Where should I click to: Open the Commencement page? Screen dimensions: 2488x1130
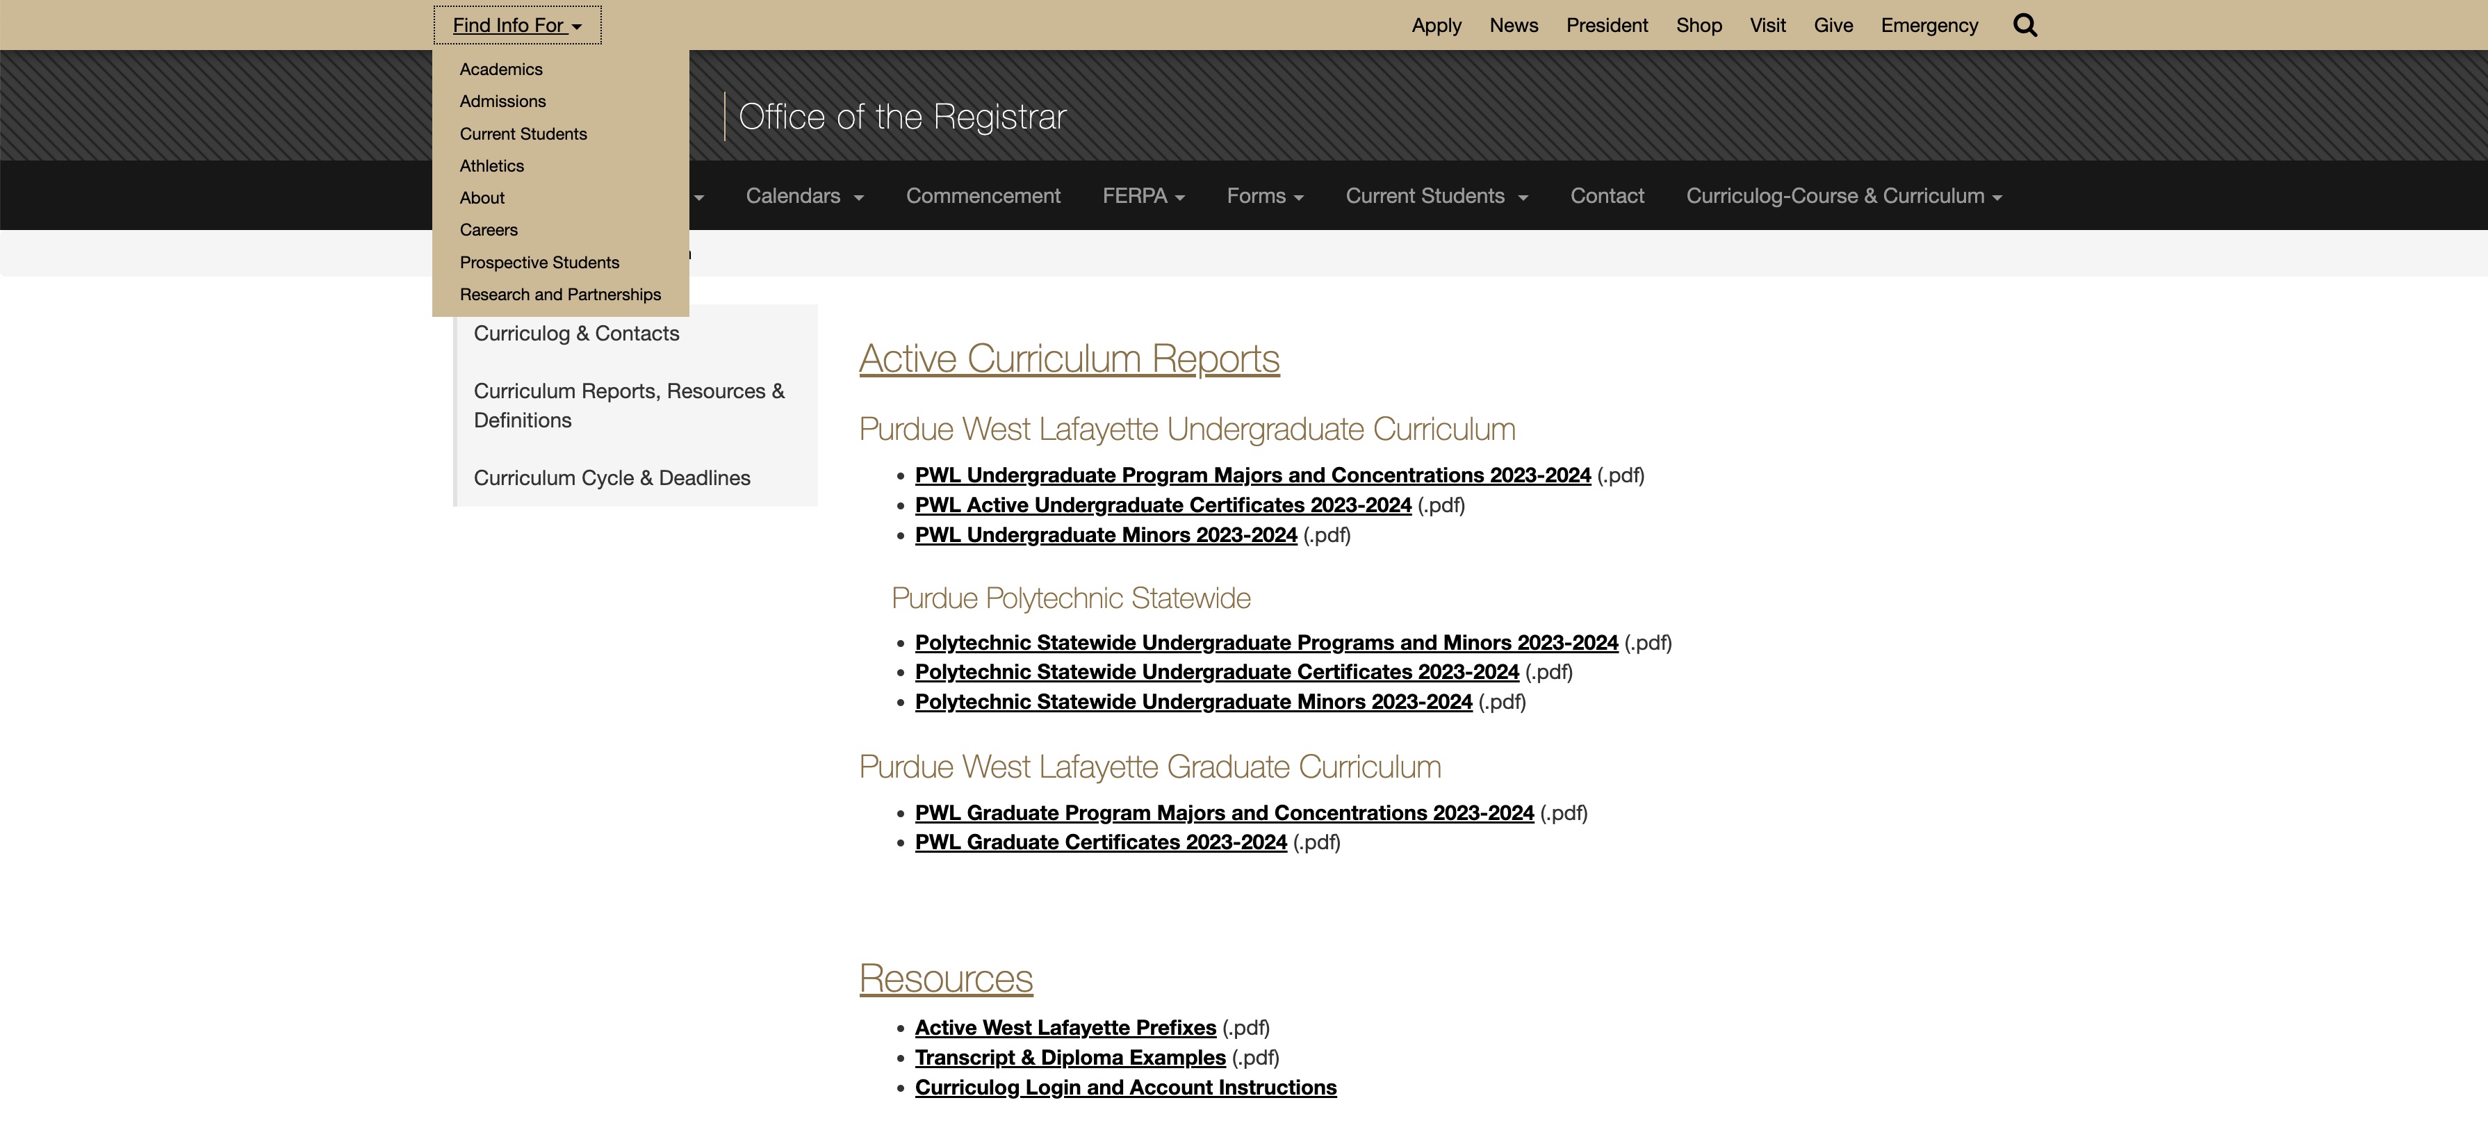click(982, 195)
